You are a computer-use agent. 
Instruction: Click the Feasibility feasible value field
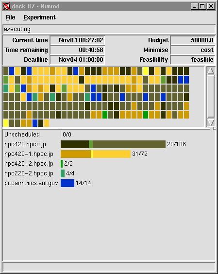pos(193,60)
